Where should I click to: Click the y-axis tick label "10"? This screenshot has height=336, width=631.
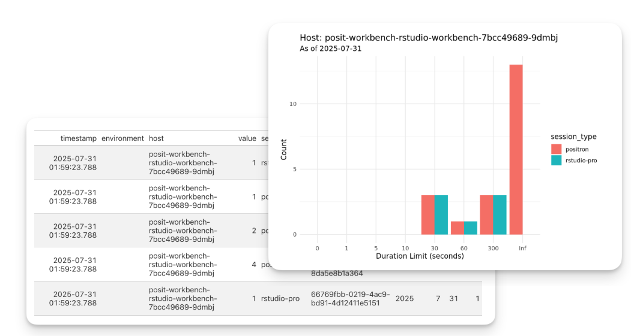point(292,104)
